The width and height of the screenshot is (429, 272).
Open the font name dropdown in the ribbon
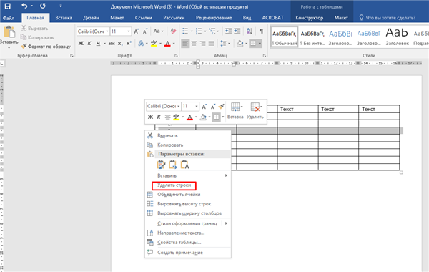coord(107,31)
